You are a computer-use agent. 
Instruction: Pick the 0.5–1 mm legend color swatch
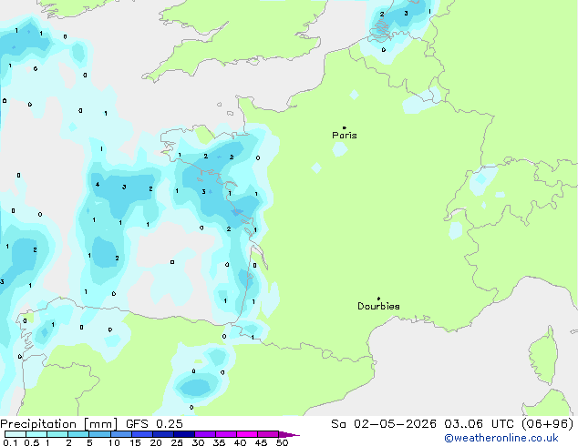point(36,434)
